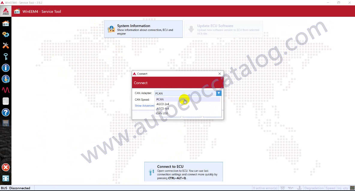Select PCAN from adapter list
355x191 pixels.
point(188,99)
